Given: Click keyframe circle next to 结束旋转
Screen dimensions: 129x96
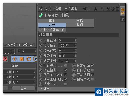Looking at the screenshot, I should (40, 51).
